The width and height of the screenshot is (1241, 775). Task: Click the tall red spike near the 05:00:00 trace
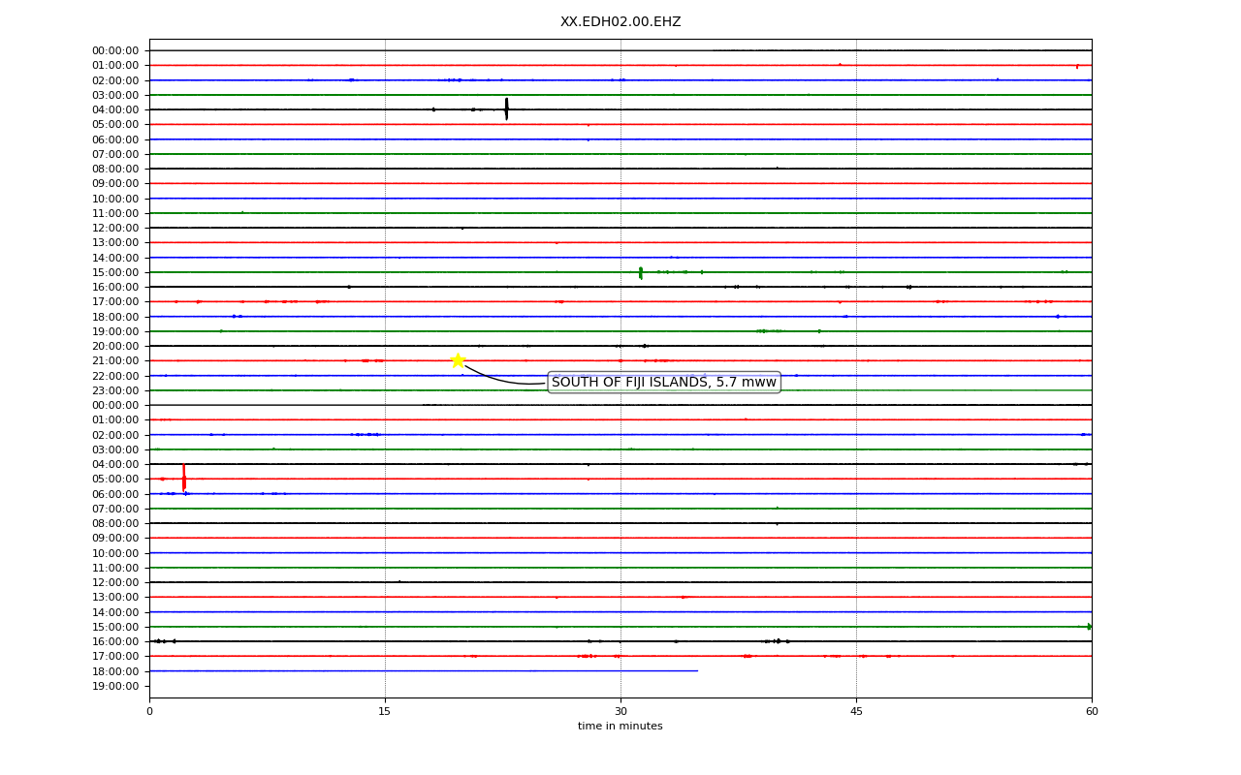click(x=183, y=478)
